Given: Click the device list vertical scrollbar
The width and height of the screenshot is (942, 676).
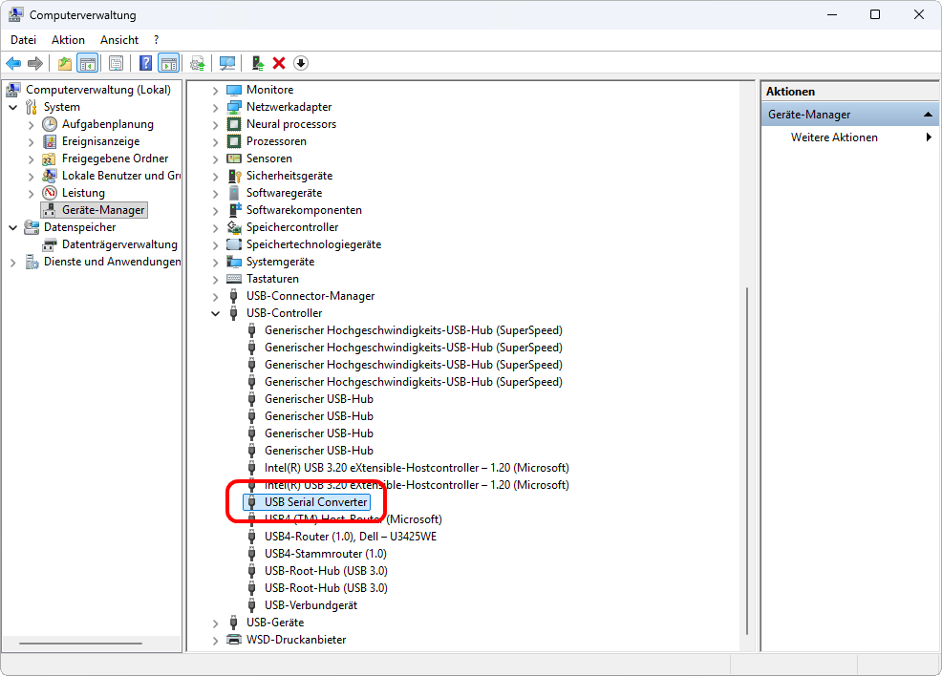Looking at the screenshot, I should click(x=747, y=460).
